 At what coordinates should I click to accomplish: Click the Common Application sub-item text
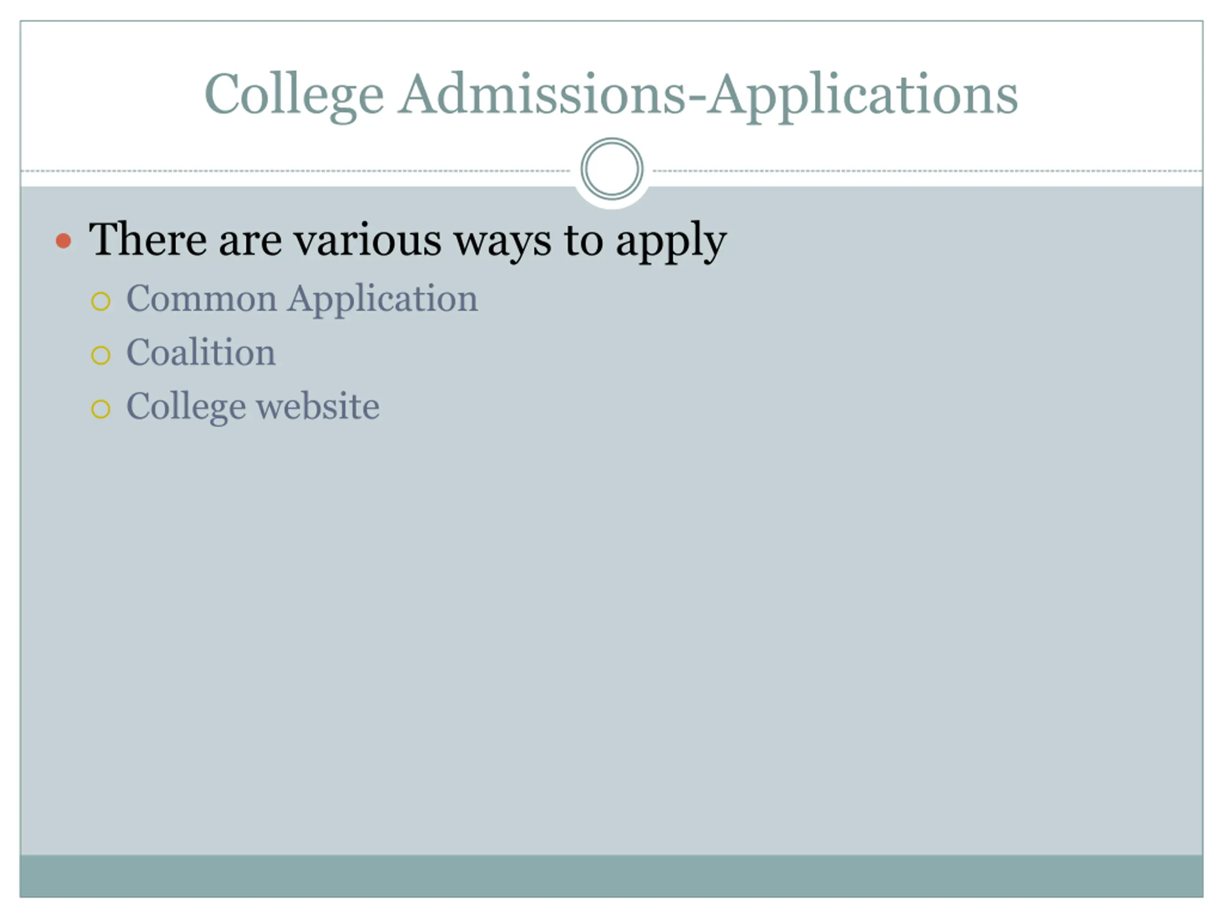(x=302, y=299)
